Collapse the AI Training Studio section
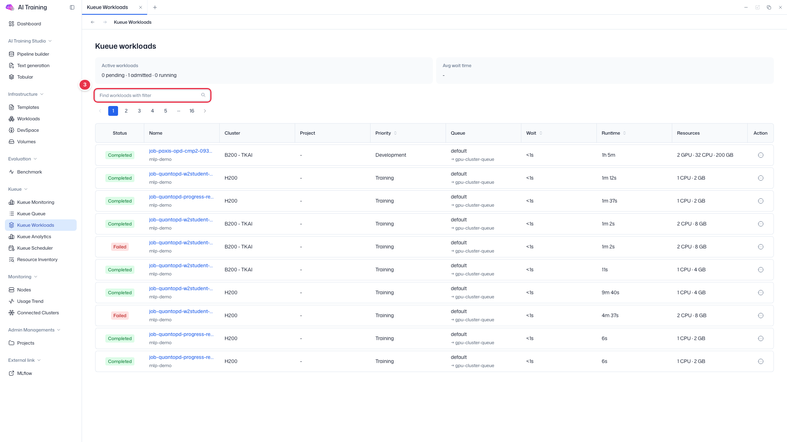 coord(30,41)
